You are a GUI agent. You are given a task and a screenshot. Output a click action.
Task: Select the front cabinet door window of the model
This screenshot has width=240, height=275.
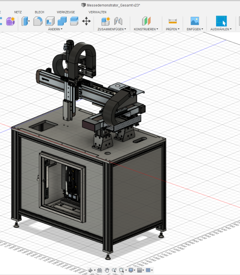coord(62,187)
